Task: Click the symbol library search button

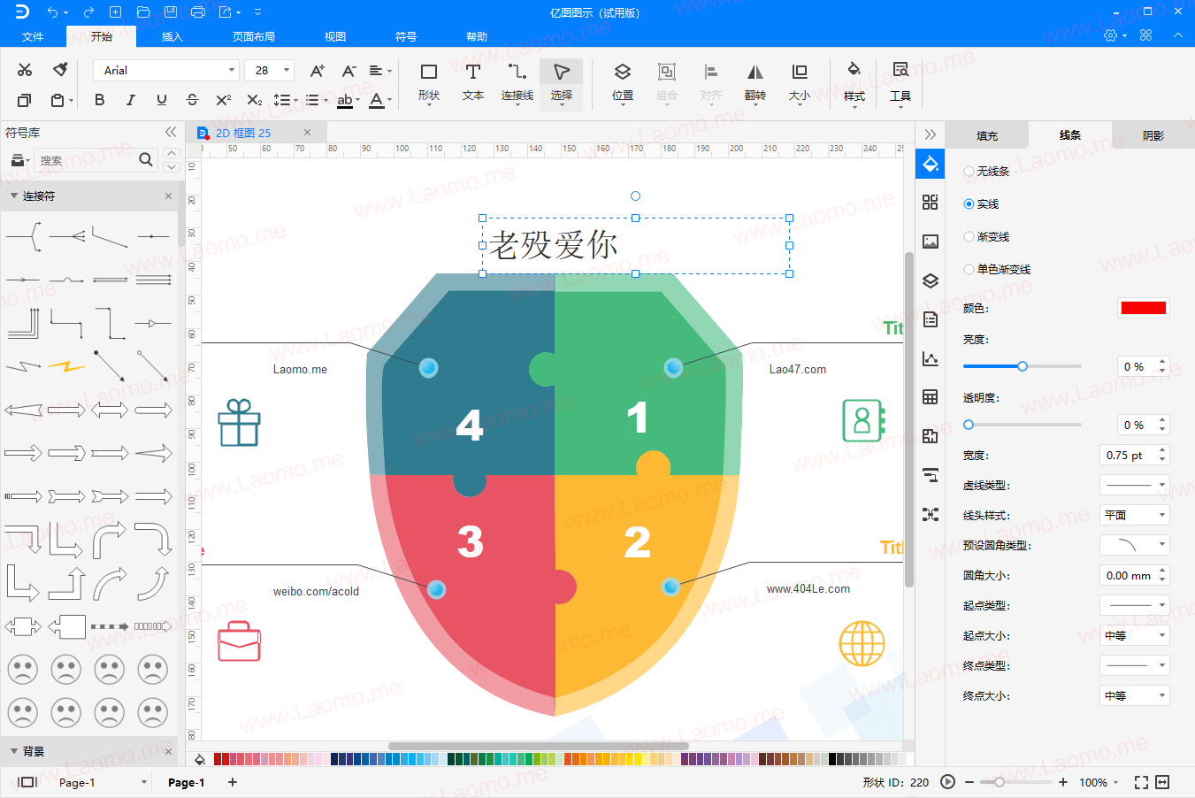Action: click(146, 159)
